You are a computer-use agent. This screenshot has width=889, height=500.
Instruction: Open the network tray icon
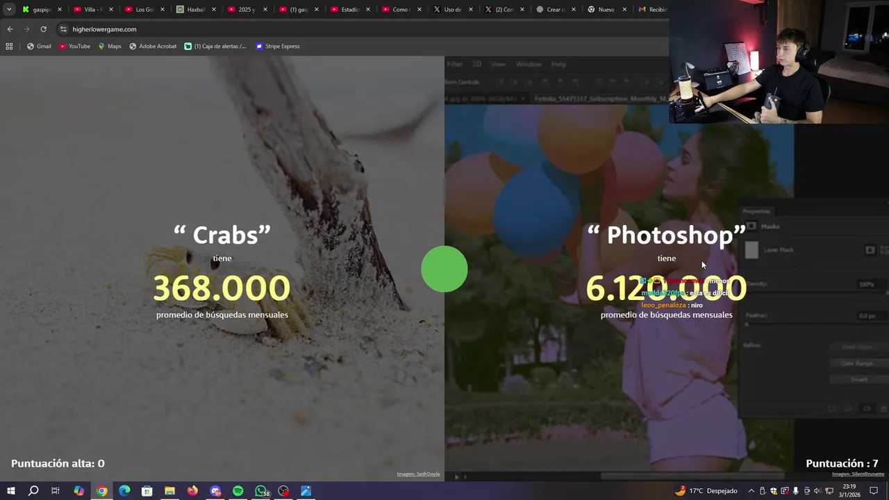829,491
